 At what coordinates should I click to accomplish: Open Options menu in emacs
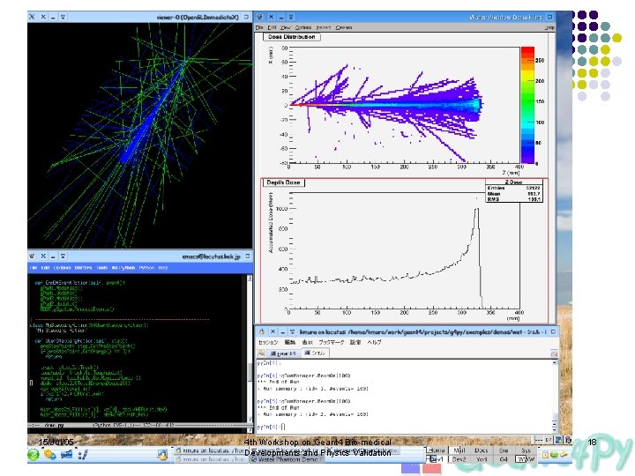point(63,268)
